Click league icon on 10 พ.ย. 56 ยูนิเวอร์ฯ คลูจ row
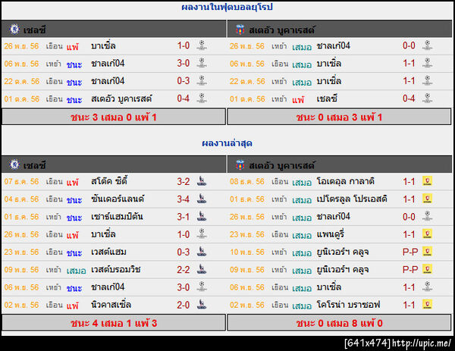455x351 pixels. pos(428,252)
